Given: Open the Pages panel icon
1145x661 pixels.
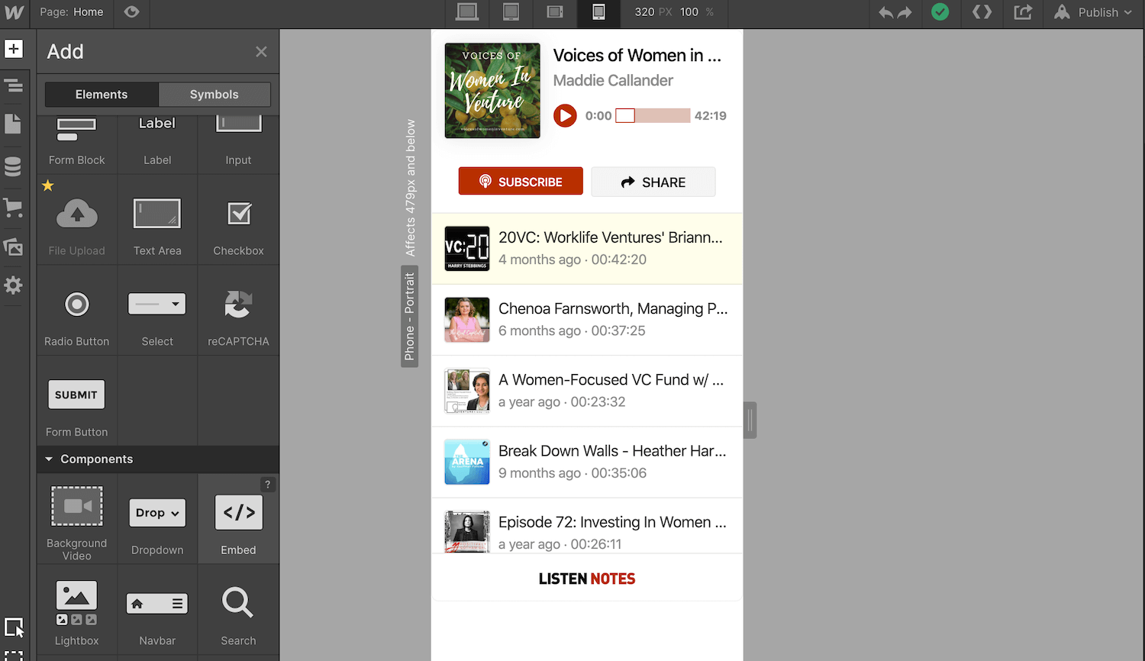Looking at the screenshot, I should [14, 124].
